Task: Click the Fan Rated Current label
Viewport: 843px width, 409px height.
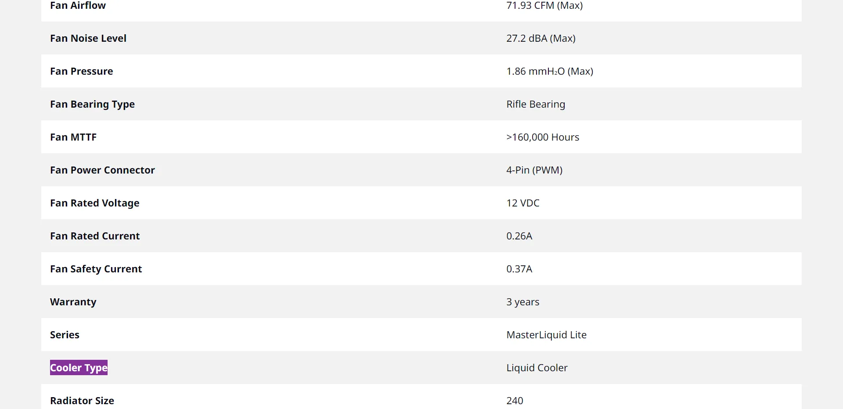Action: tap(95, 236)
